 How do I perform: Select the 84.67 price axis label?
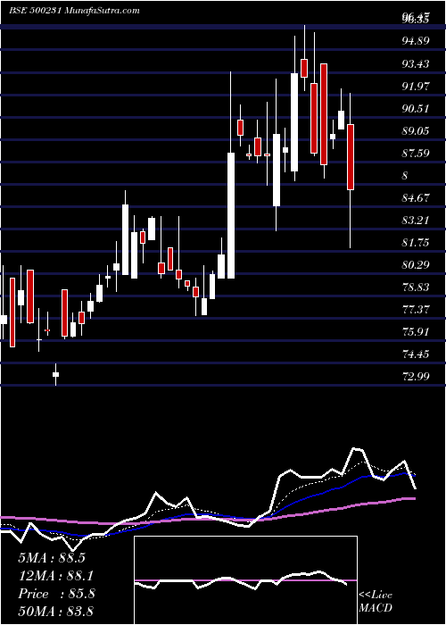(416, 197)
